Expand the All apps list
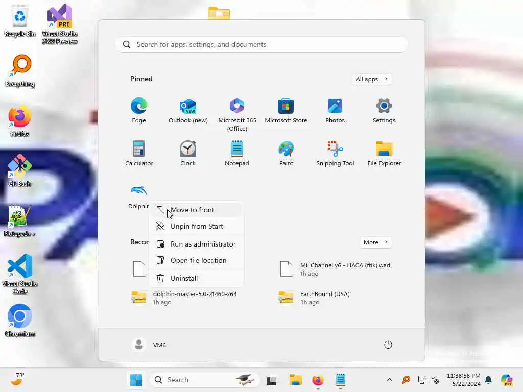This screenshot has height=392, width=523. pos(372,79)
